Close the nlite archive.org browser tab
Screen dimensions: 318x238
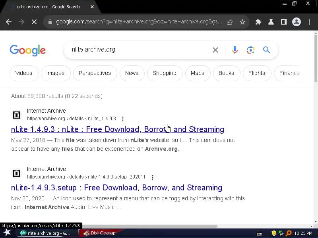92,7
